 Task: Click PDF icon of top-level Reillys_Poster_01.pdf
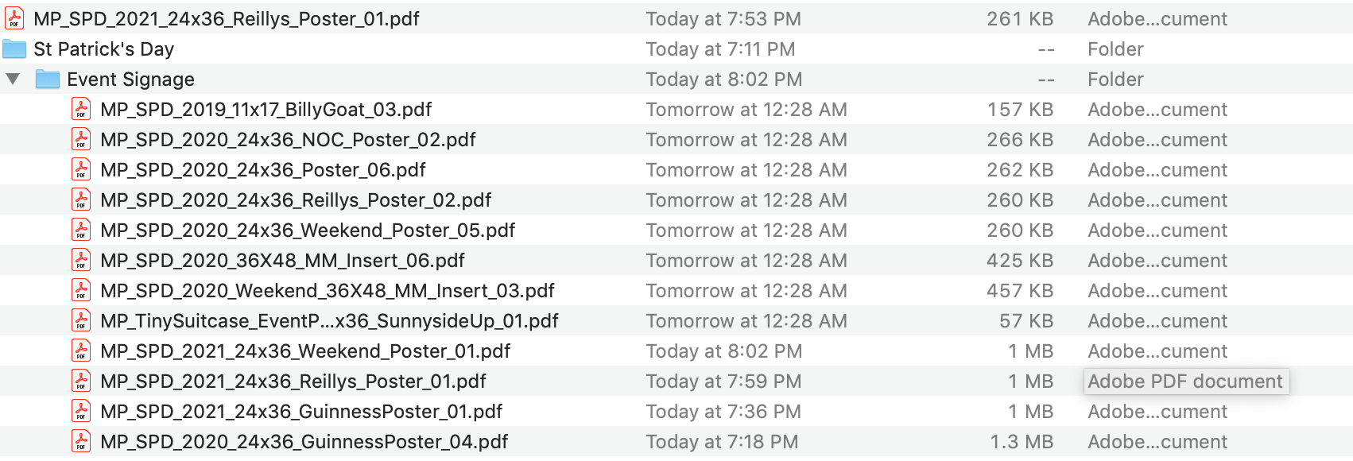tap(14, 18)
